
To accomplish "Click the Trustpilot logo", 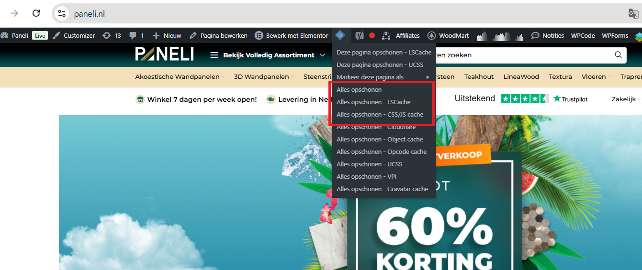I will pyautogui.click(x=570, y=99).
